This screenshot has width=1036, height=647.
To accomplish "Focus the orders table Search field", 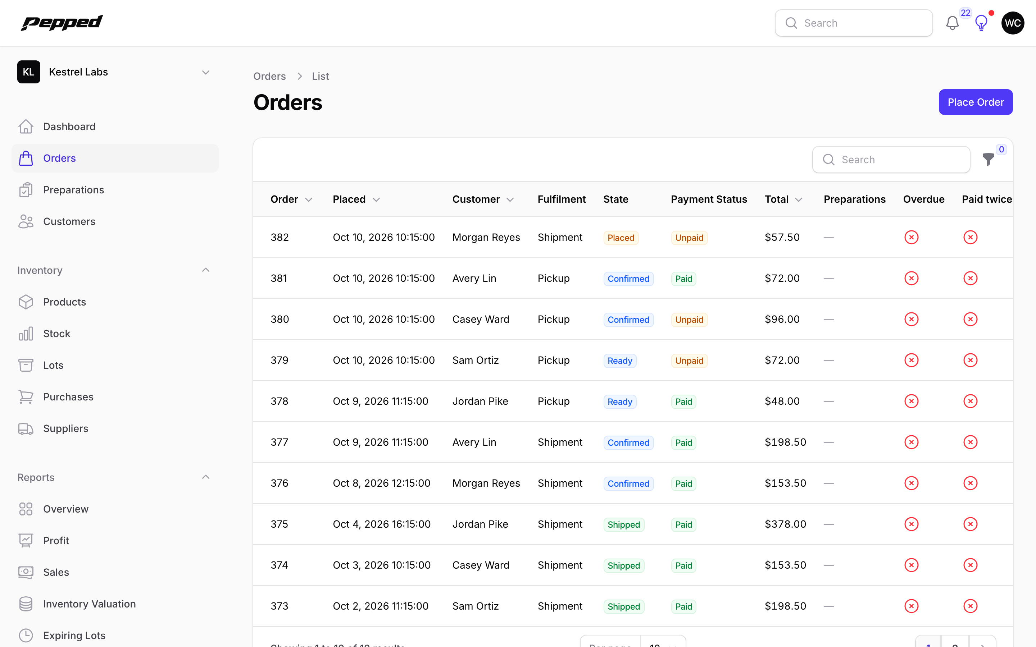I will tap(891, 160).
